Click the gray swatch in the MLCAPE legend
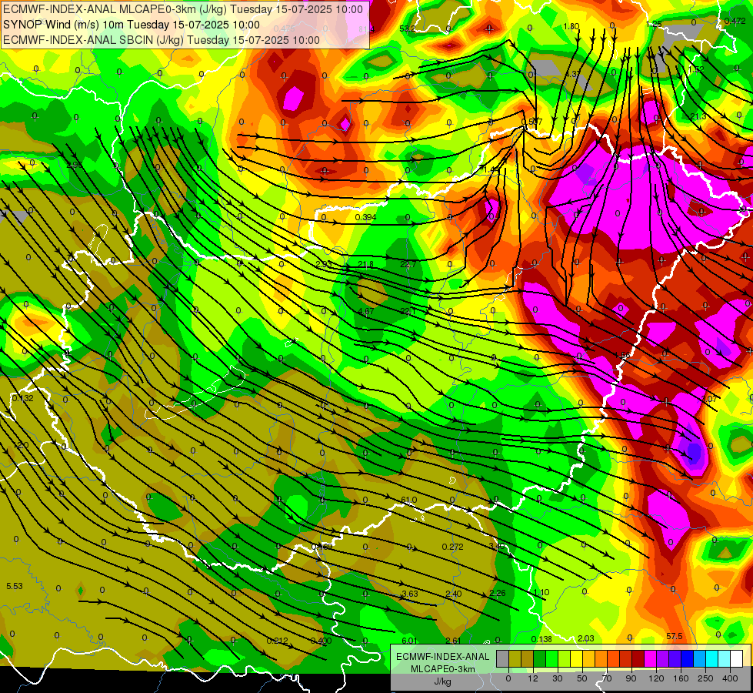The image size is (753, 693). click(503, 658)
